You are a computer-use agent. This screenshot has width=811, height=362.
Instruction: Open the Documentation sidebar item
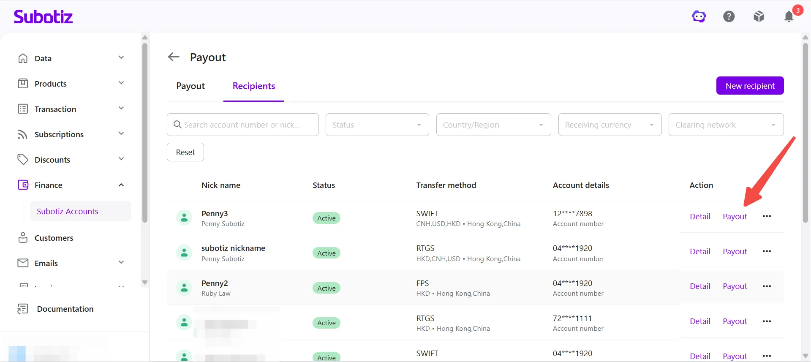[x=65, y=309]
